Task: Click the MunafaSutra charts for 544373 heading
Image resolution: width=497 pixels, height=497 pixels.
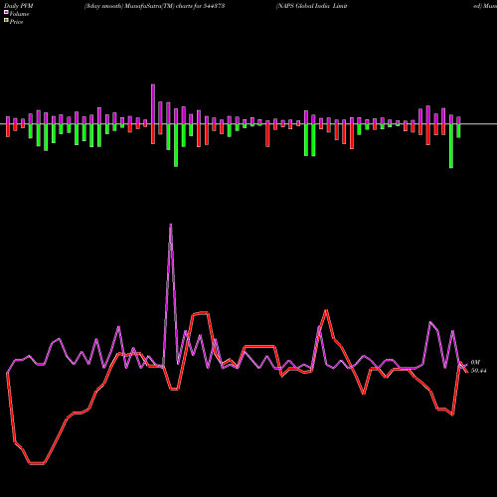Action: pyautogui.click(x=154, y=6)
